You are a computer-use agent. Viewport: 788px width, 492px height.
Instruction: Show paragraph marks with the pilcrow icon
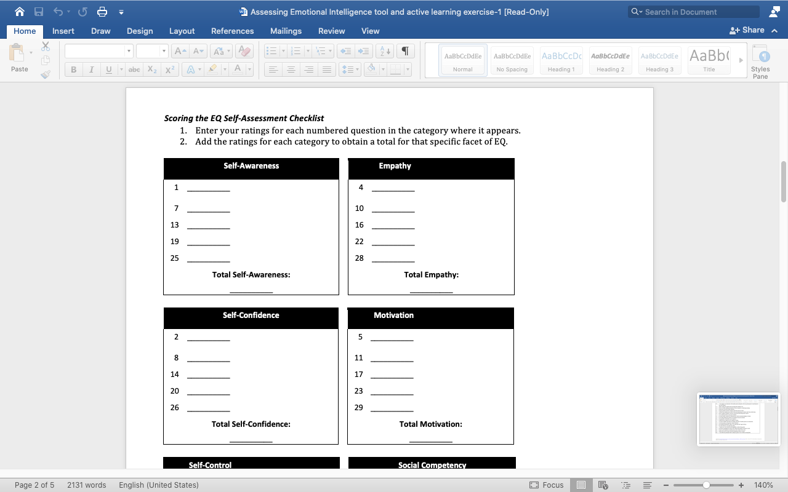(405, 52)
